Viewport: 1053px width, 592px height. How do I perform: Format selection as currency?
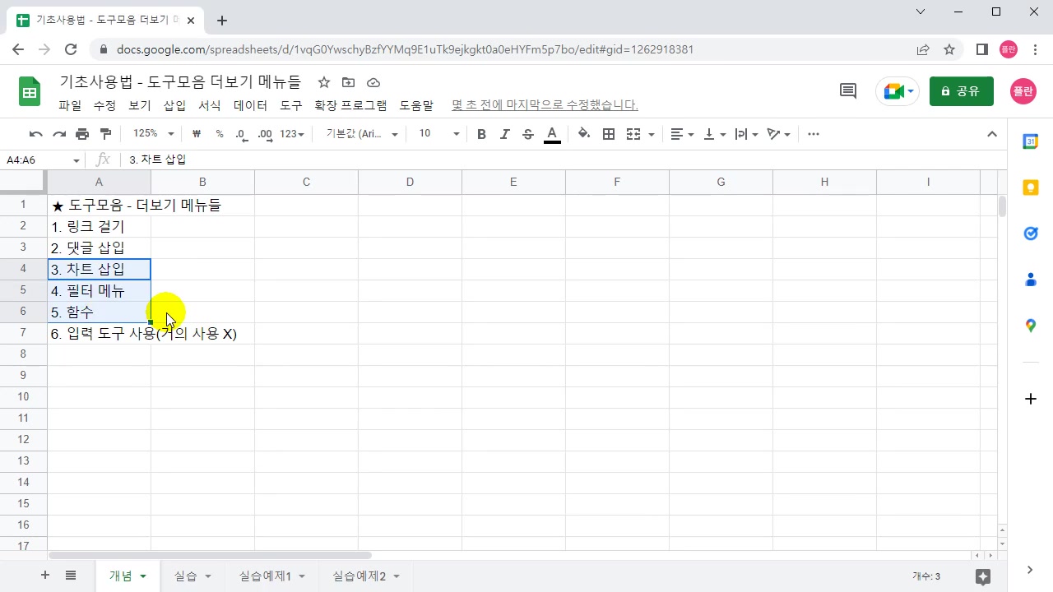[196, 133]
